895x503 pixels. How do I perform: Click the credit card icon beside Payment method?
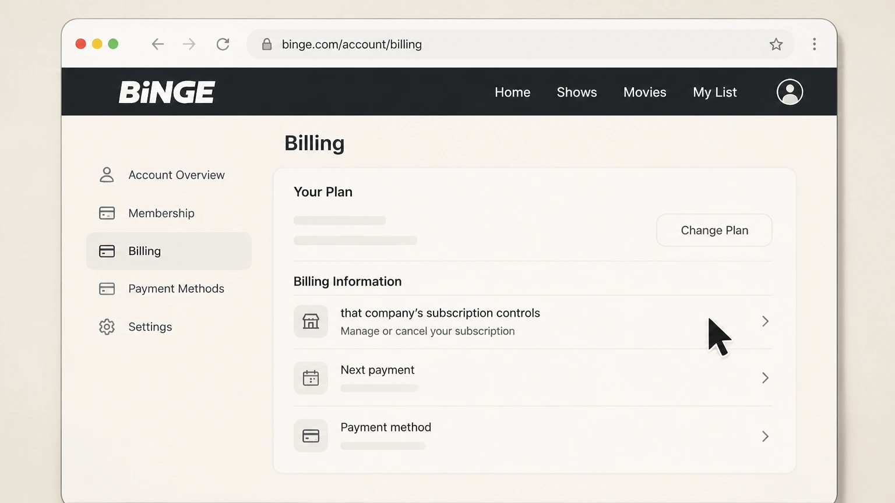click(311, 436)
